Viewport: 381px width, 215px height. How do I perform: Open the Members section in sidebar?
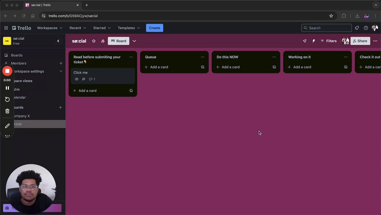click(x=18, y=63)
